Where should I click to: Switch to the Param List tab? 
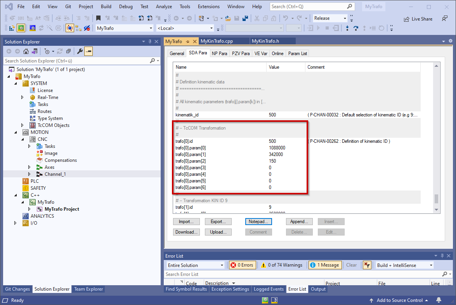tap(298, 54)
